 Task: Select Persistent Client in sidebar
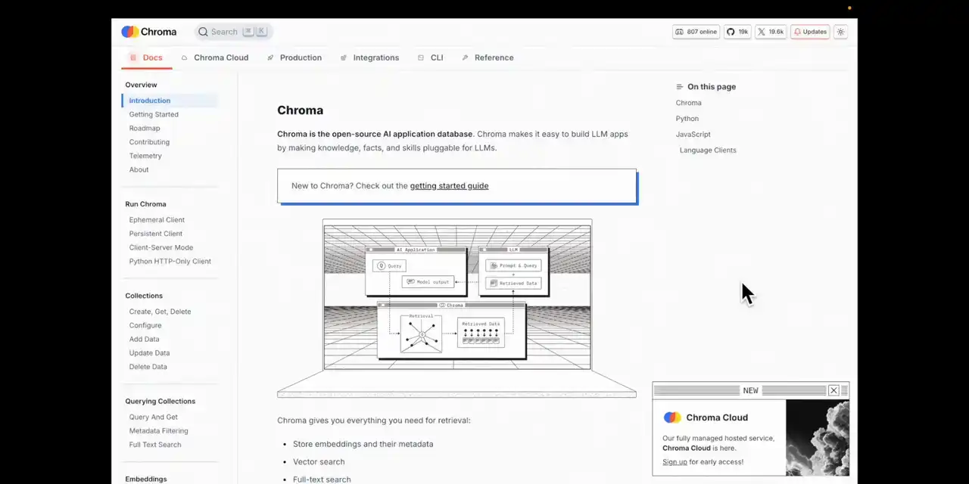(155, 234)
